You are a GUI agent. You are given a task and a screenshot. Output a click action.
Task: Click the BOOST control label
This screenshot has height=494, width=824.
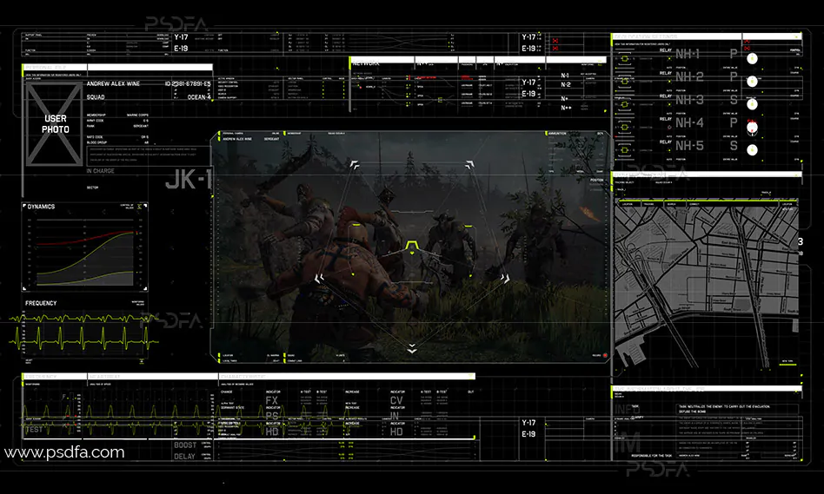pyautogui.click(x=185, y=445)
